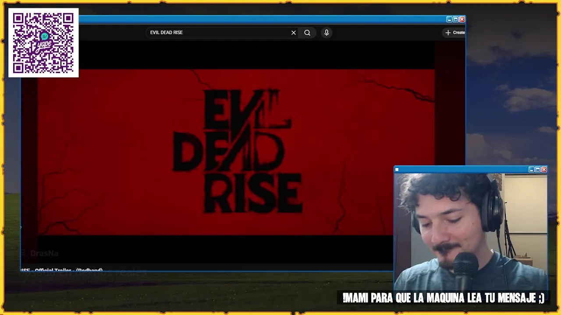Minimize the browser window

click(449, 19)
